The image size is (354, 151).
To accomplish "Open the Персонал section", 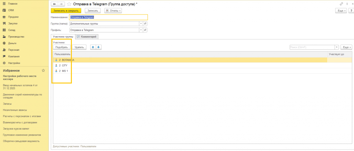I will click(14, 50).
